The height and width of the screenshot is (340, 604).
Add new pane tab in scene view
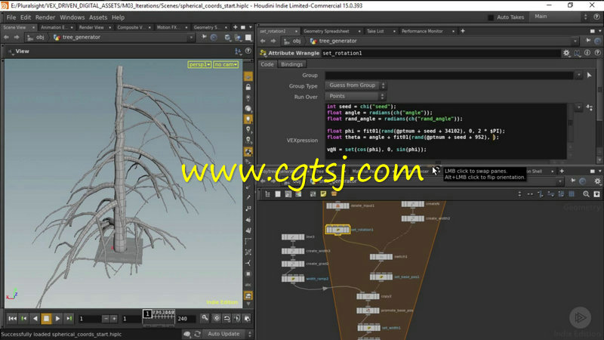(x=236, y=27)
